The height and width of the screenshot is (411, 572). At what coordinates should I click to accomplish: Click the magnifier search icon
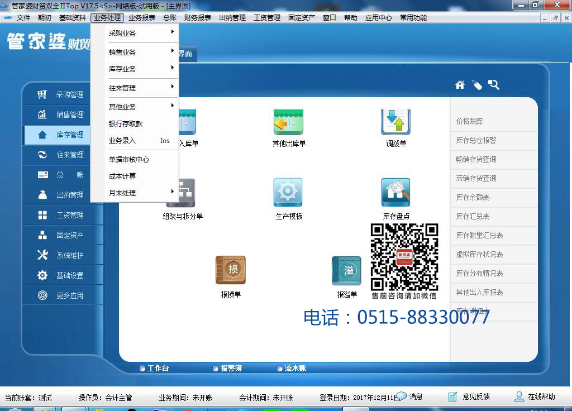(x=493, y=85)
